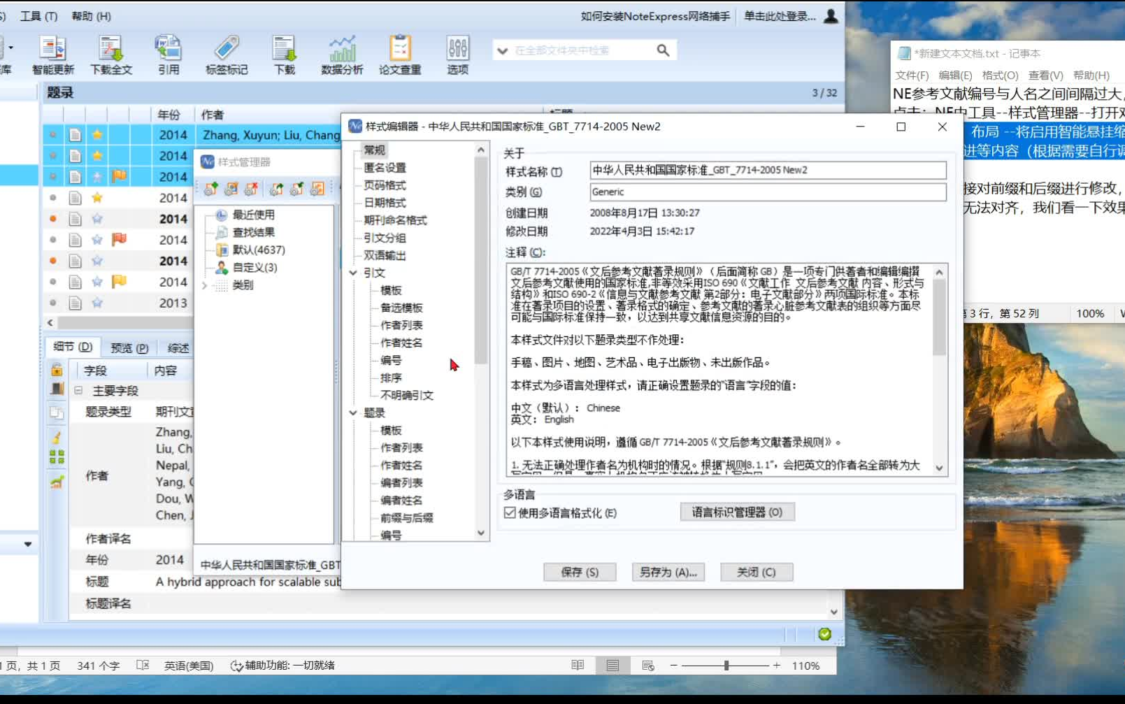Click the 智能更新 toolbar icon

click(52, 55)
